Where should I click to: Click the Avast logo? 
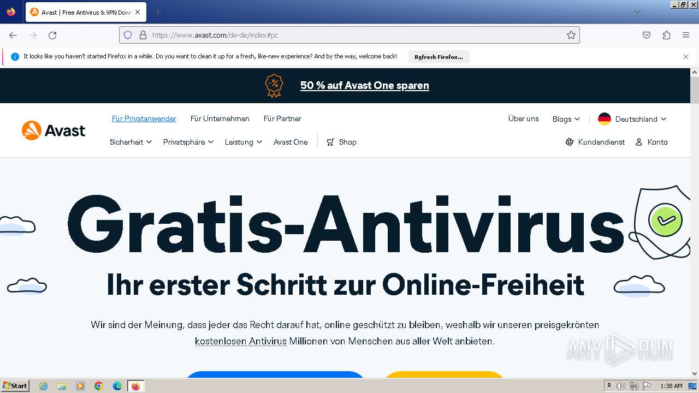54,130
